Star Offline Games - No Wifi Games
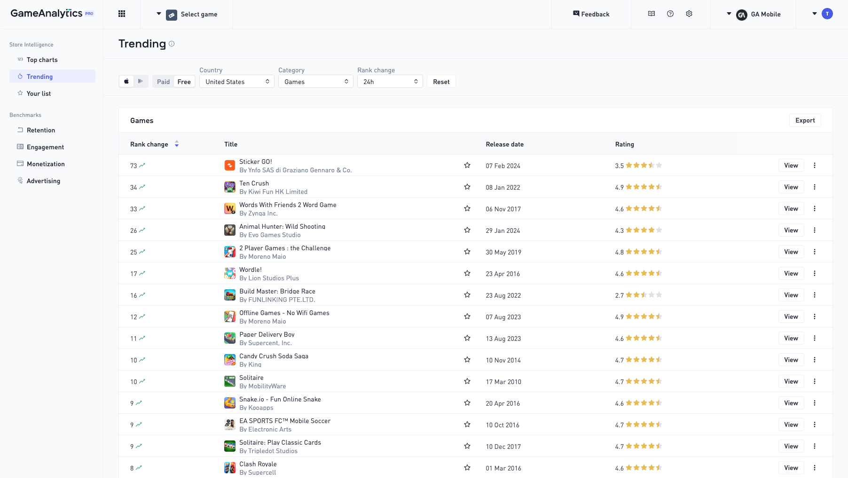848x478 pixels. tap(467, 316)
